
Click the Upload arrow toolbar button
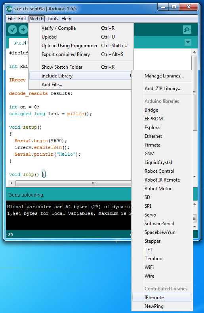click(23, 30)
